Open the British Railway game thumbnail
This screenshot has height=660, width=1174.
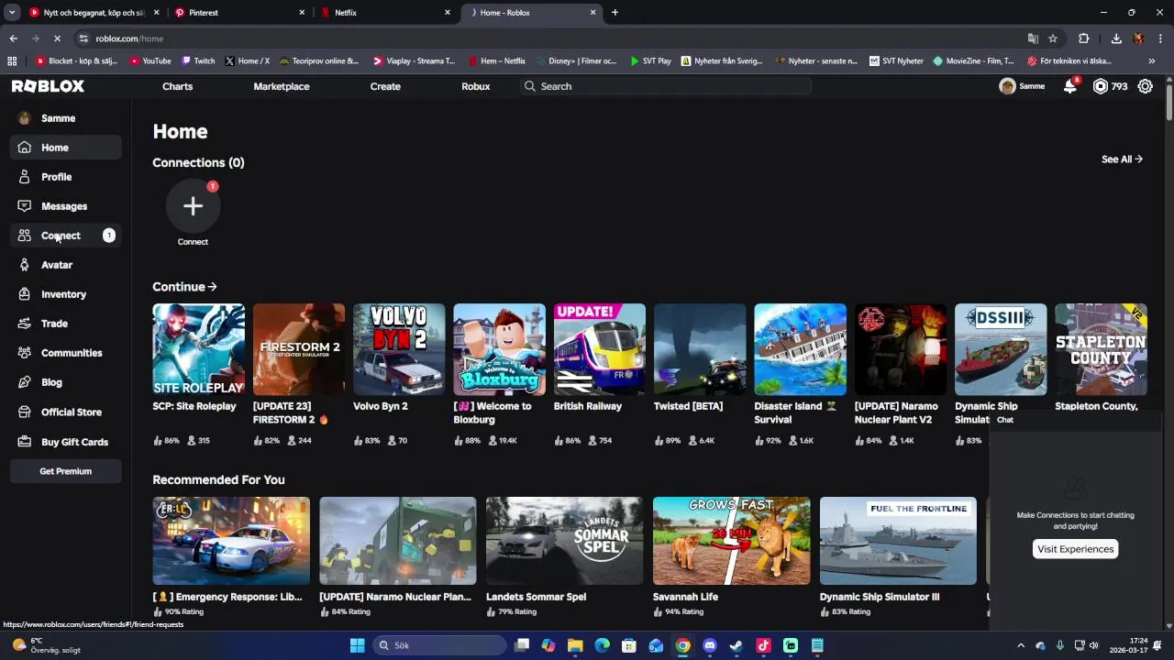point(600,349)
